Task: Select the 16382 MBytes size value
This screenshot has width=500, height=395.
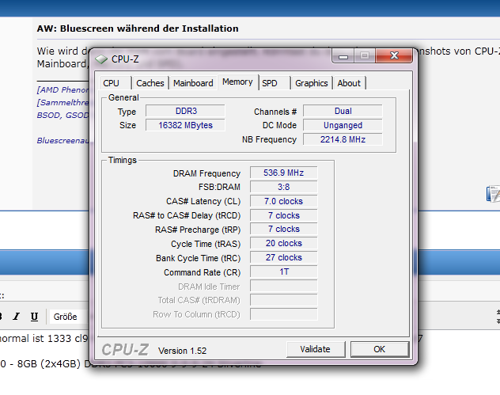Action: coord(185,125)
